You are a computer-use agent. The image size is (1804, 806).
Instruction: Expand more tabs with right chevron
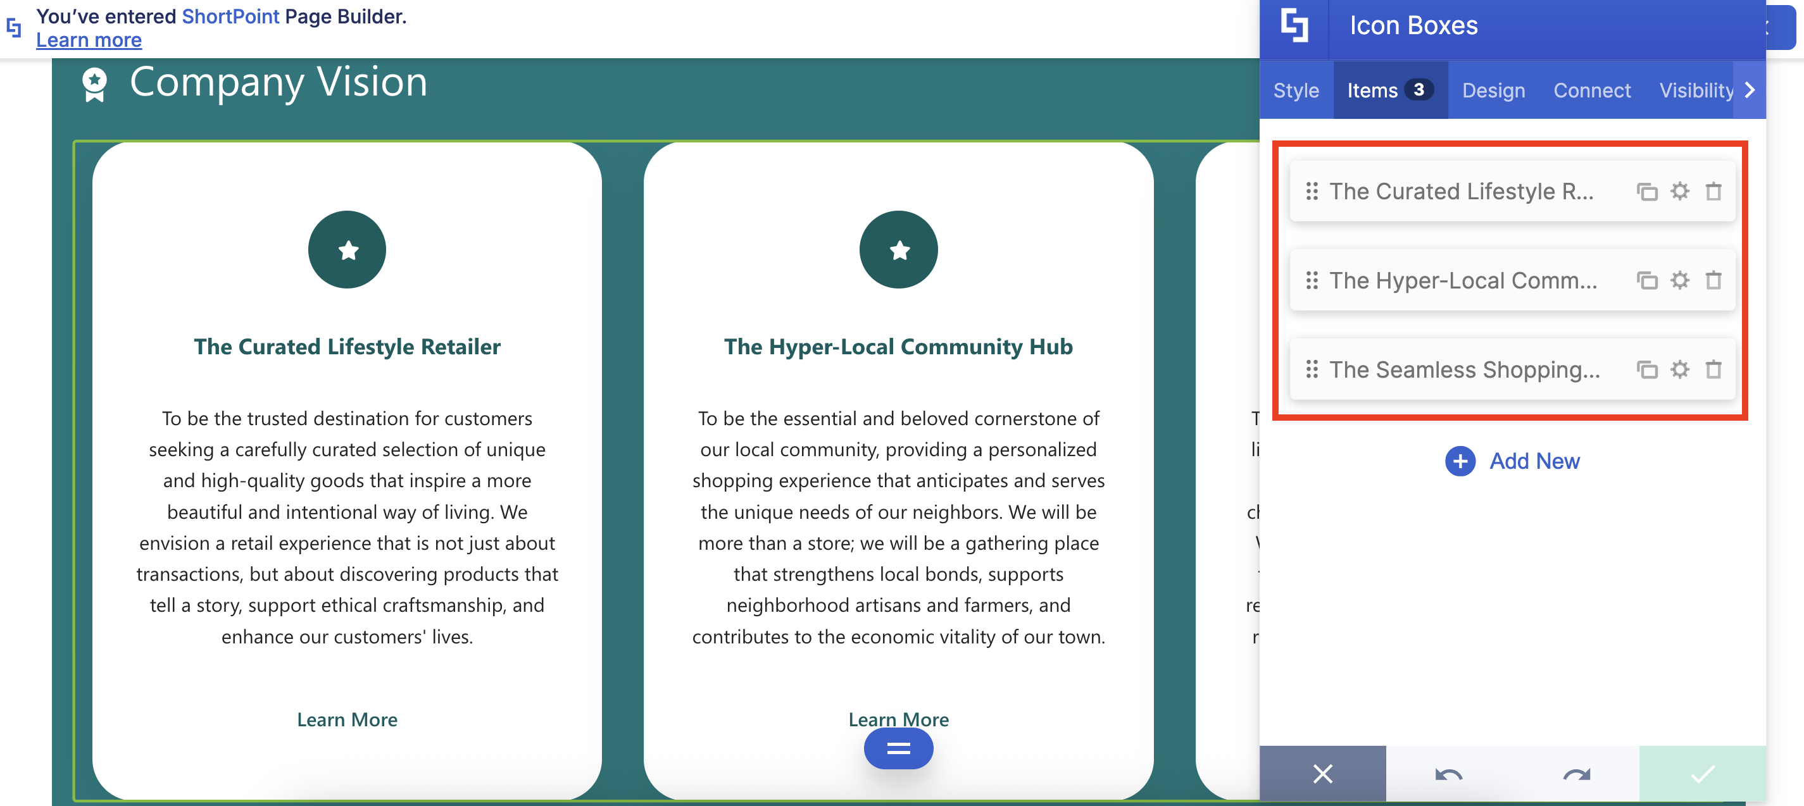tap(1750, 90)
